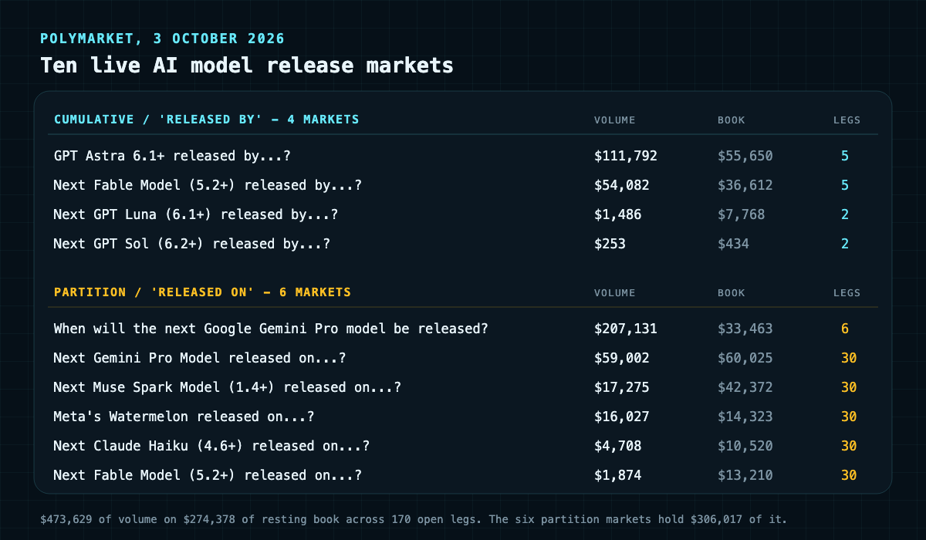This screenshot has width=926, height=540.
Task: Click the legs count 2 in the GPT Sol row
Action: tap(845, 244)
